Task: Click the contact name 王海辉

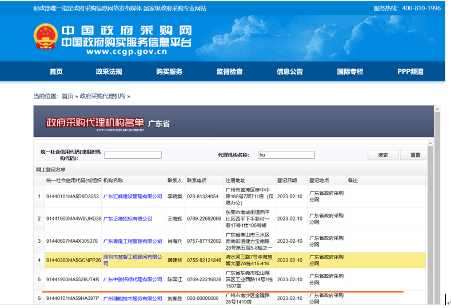Action: coord(175,219)
